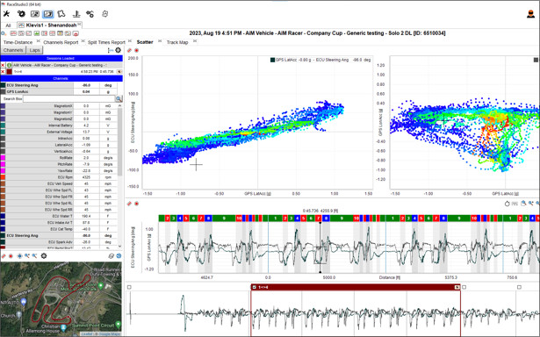Toggle the 1<>4 lap range checkbox
Image resolution: width=540 pixels, height=337 pixels.
coord(254,287)
